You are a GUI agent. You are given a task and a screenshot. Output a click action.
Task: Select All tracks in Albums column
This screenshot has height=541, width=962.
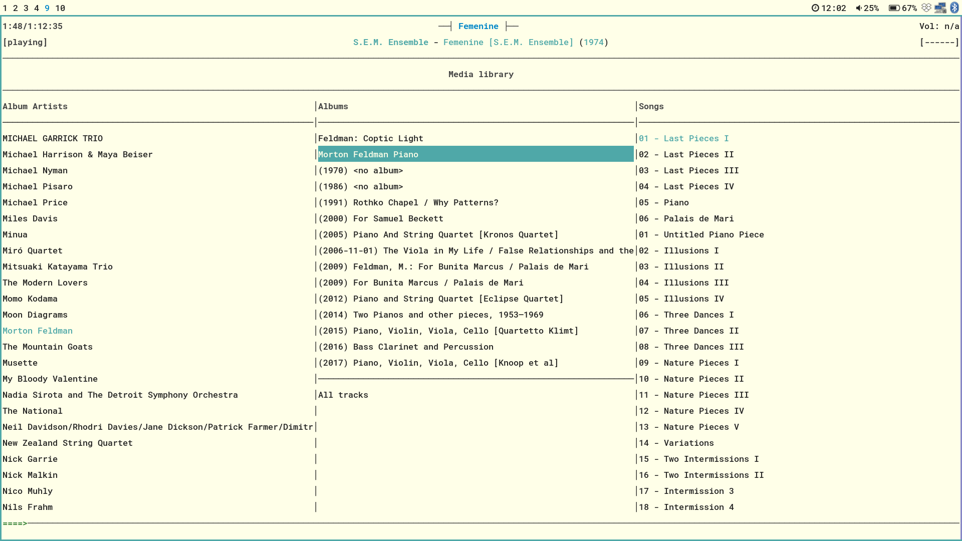(343, 395)
